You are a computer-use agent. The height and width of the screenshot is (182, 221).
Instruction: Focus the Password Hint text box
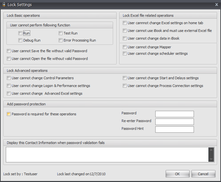point(174,129)
